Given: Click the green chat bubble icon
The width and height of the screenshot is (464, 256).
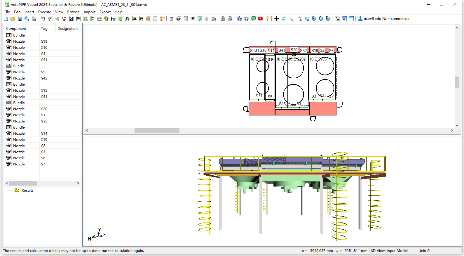Looking at the screenshot, I should point(253,19).
